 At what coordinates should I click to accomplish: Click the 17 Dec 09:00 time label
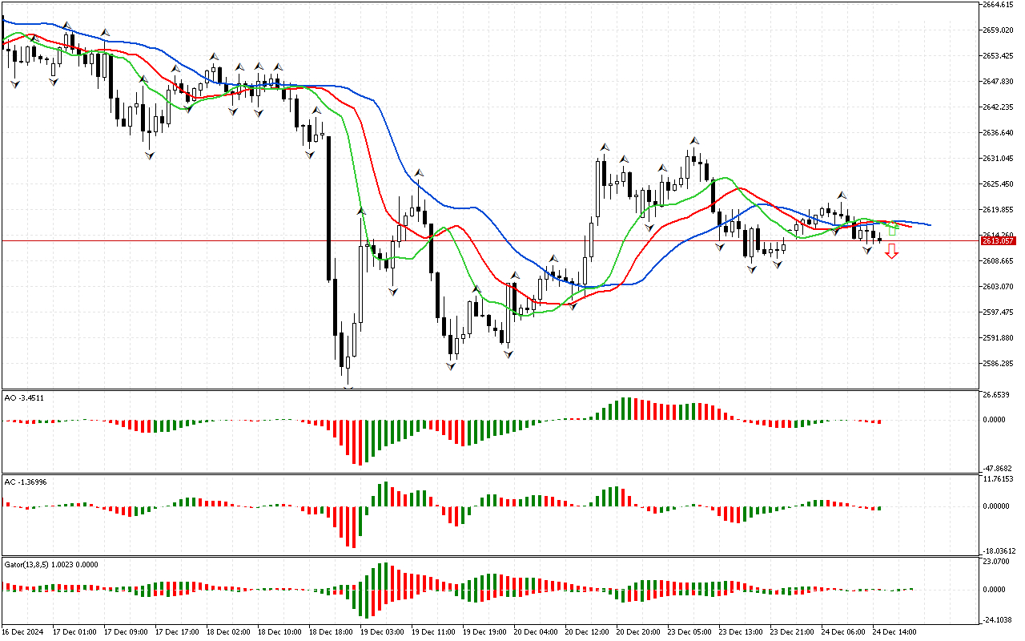point(126,632)
